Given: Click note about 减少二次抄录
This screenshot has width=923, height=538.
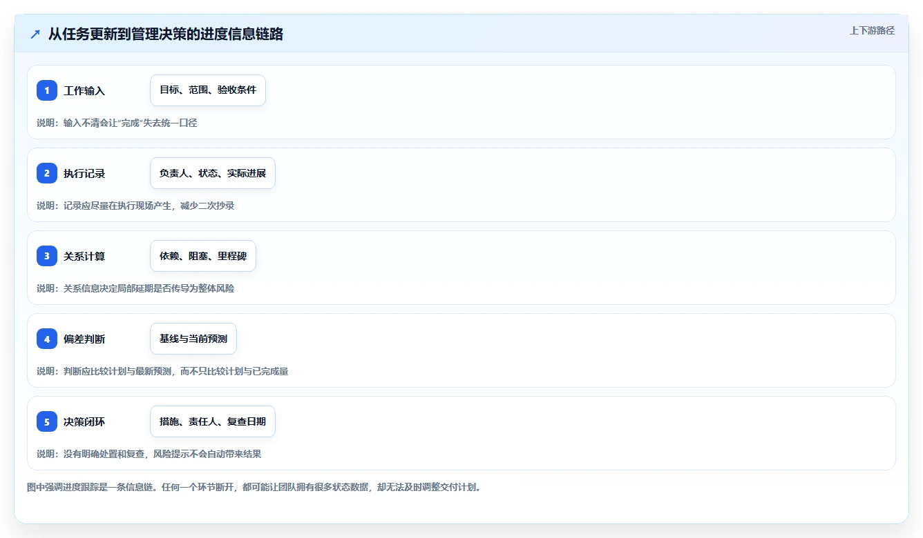Looking at the screenshot, I should [x=135, y=206].
